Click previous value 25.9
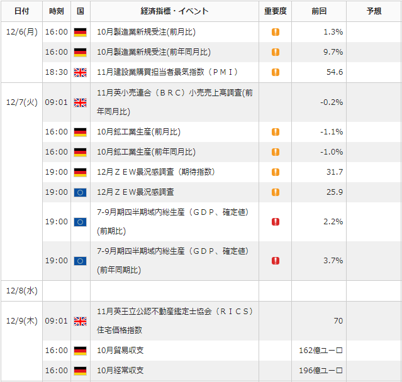Viewport: 402px width, 382px height. 335,192
